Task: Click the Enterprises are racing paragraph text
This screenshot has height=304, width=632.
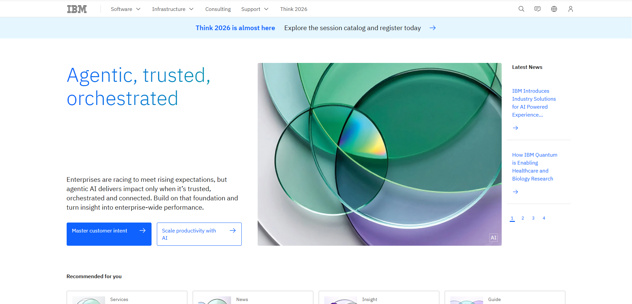Action: [152, 193]
